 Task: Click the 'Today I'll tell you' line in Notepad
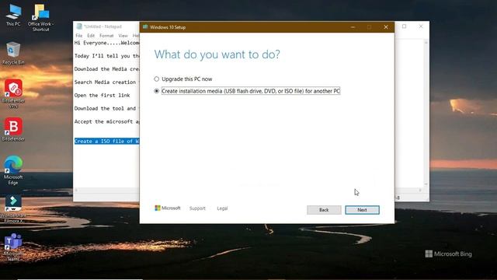107,56
